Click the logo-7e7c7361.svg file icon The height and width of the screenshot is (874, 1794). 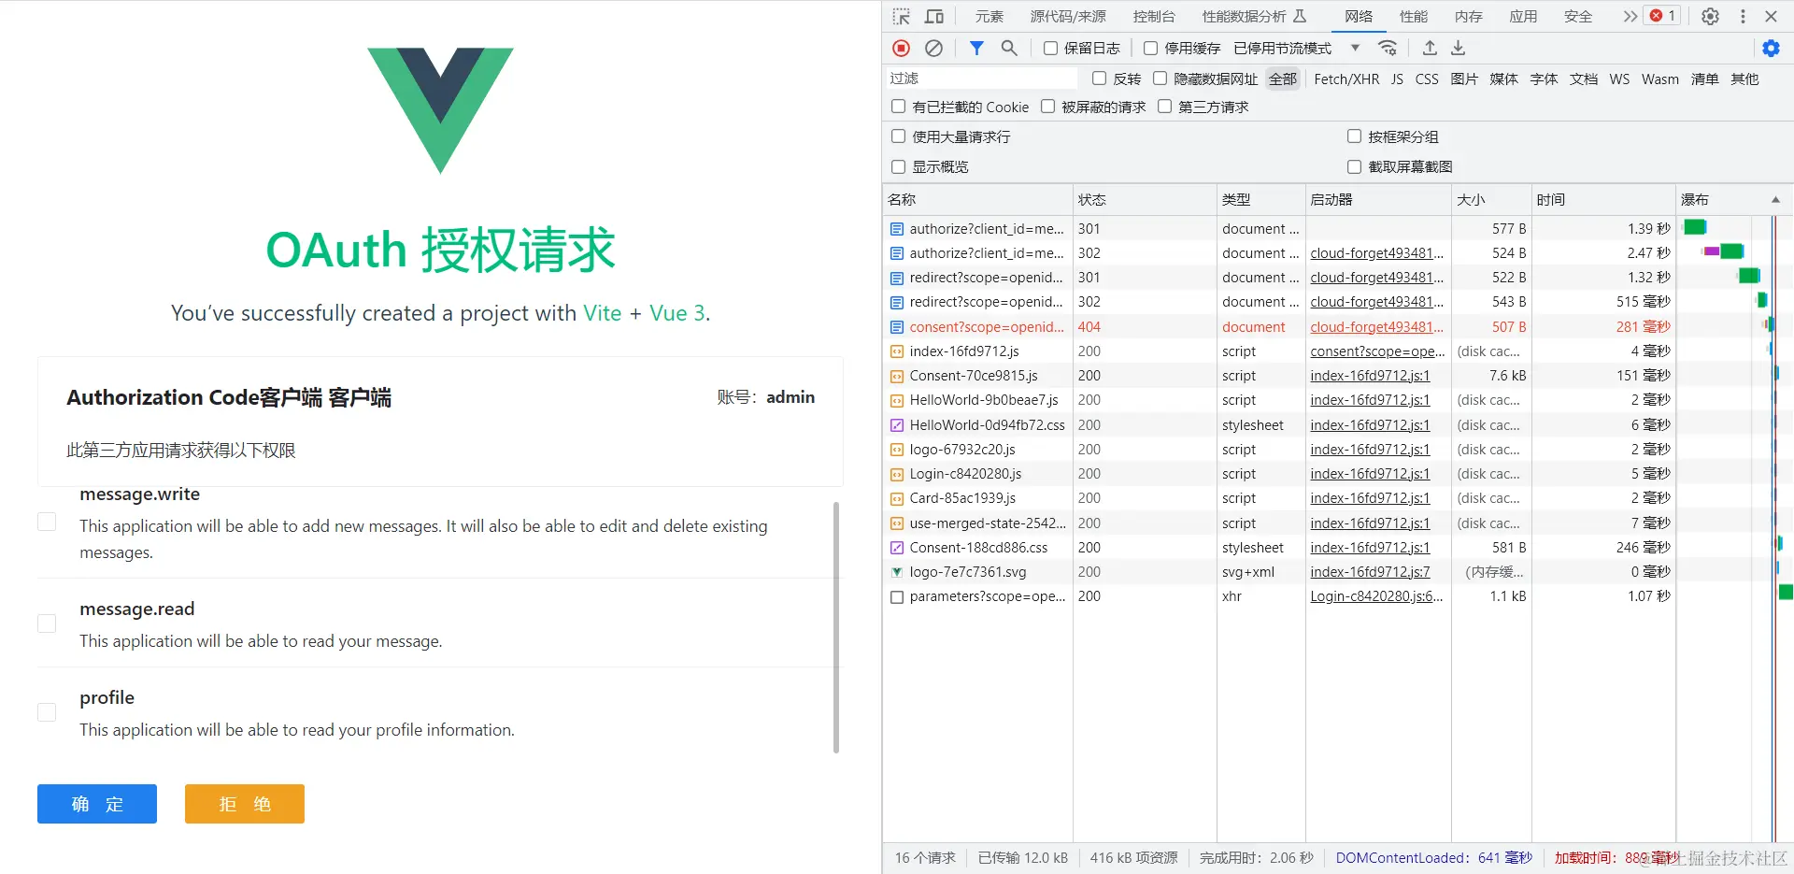click(x=897, y=572)
